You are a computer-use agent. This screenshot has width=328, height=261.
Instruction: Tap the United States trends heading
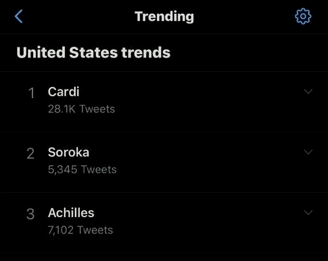click(x=94, y=52)
